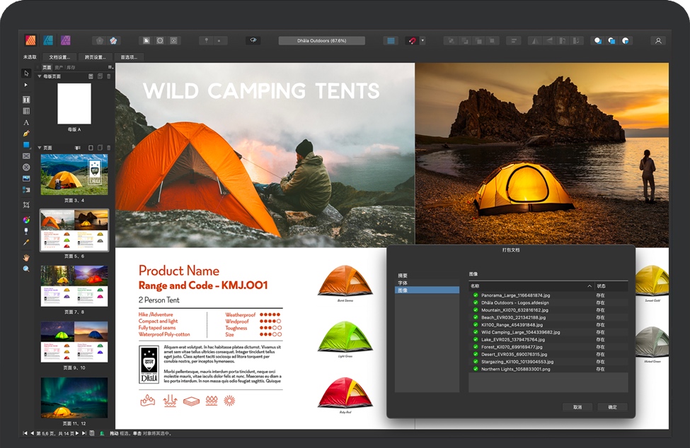
Task: Select 字体 in the package dialog
Action: tap(403, 283)
